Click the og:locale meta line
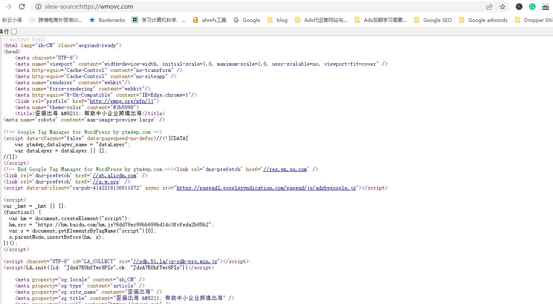This screenshot has height=304, width=553. pyautogui.click(x=80, y=280)
